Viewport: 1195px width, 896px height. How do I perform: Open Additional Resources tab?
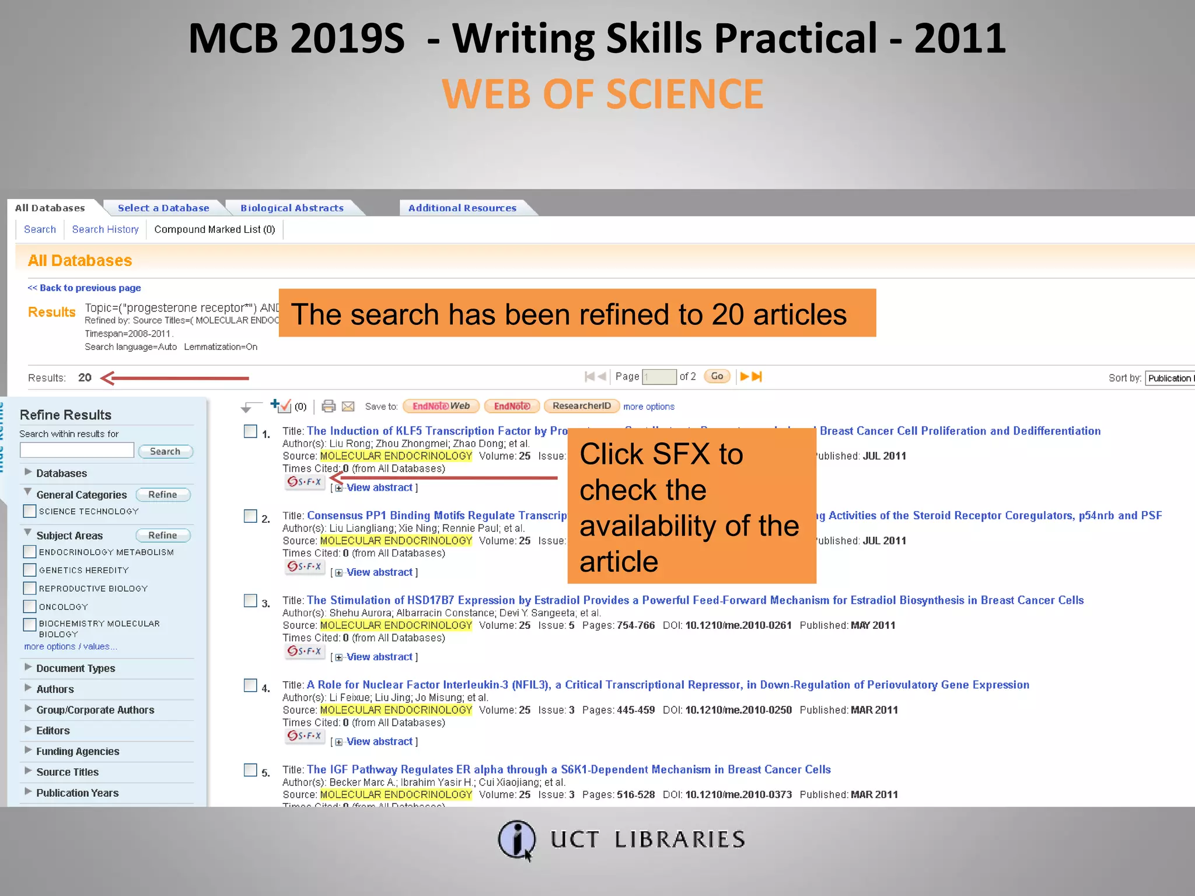click(x=462, y=208)
